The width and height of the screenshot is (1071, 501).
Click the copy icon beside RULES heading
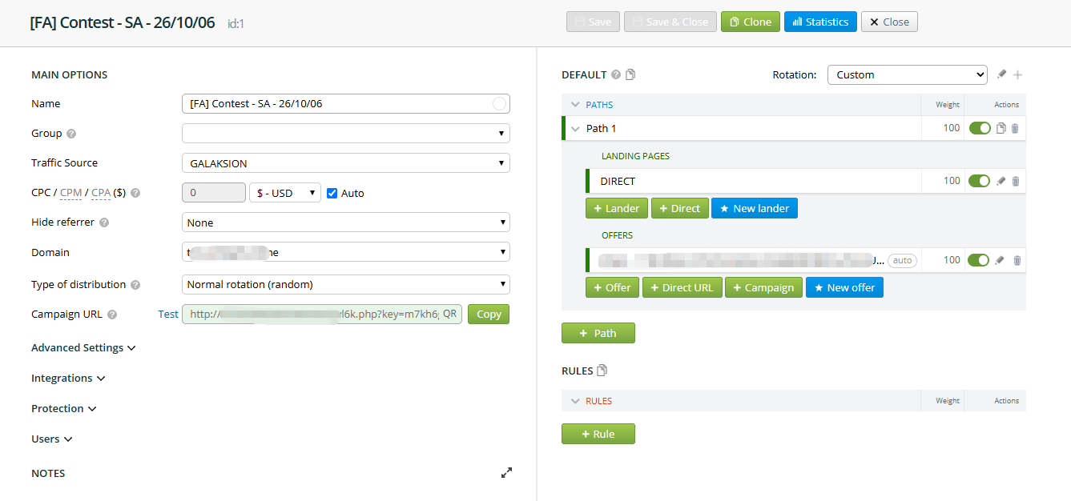coord(602,371)
